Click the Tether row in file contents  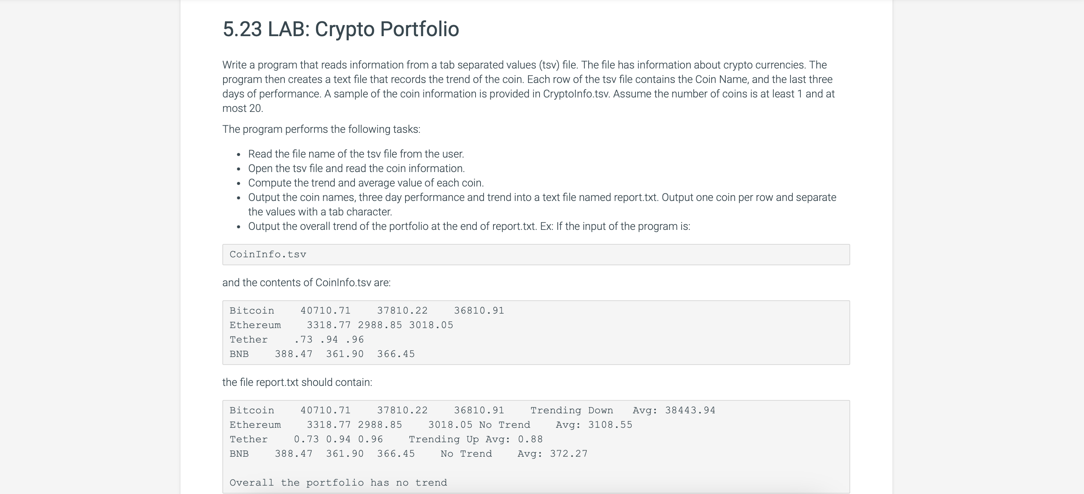[x=297, y=339]
